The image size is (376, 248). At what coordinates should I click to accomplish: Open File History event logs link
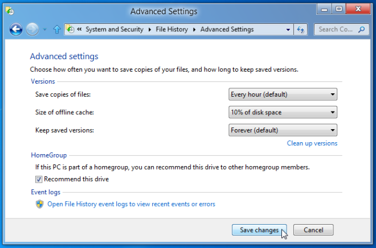click(x=131, y=204)
